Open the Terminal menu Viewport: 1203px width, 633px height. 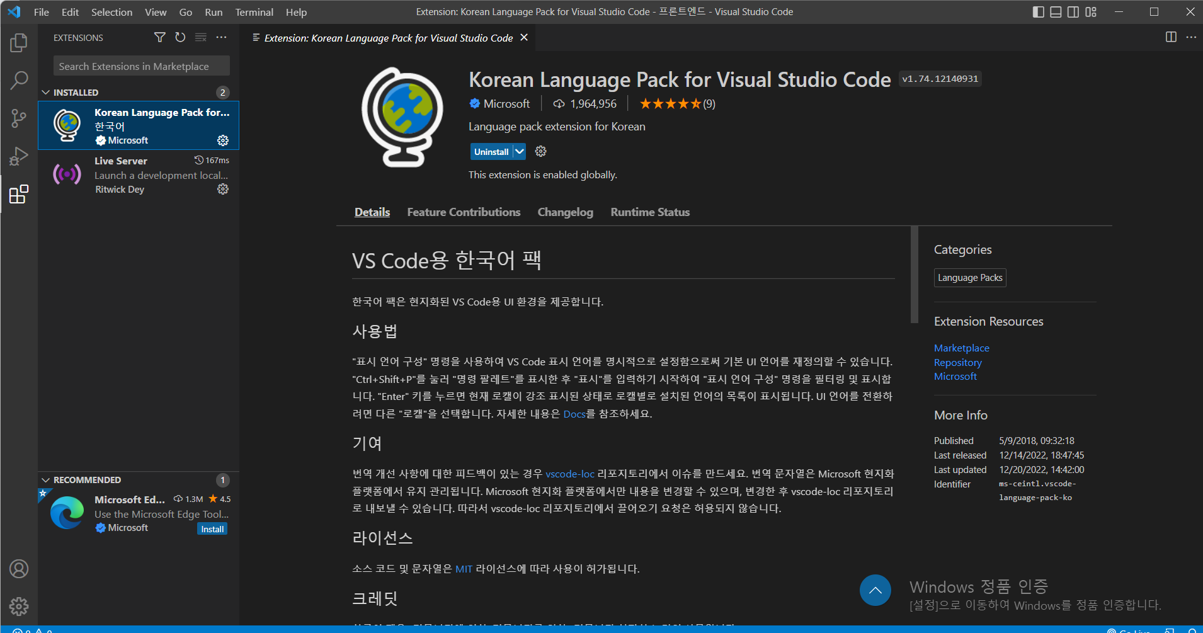[254, 12]
